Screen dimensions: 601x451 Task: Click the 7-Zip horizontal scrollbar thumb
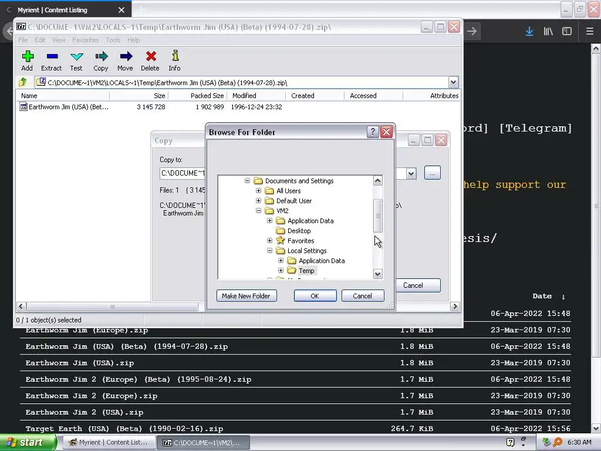[x=112, y=307]
